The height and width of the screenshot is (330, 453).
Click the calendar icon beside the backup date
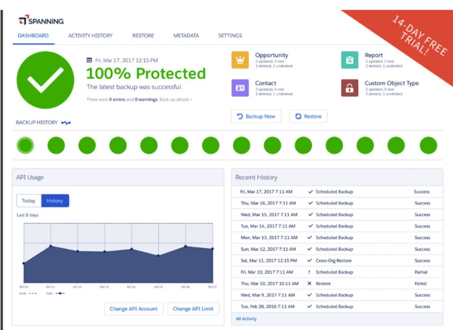[x=89, y=60]
